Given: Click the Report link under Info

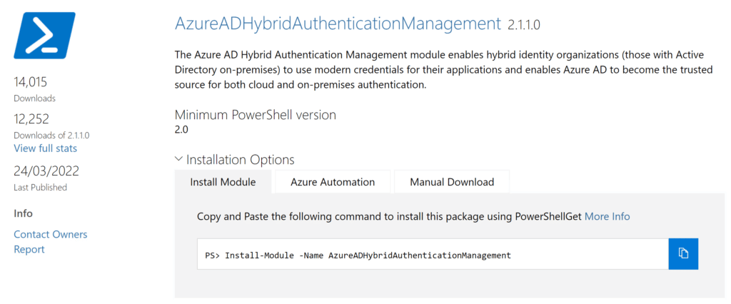Looking at the screenshot, I should coord(29,249).
